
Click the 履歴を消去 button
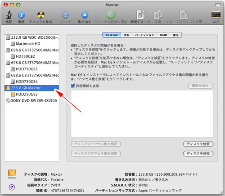coord(200,86)
